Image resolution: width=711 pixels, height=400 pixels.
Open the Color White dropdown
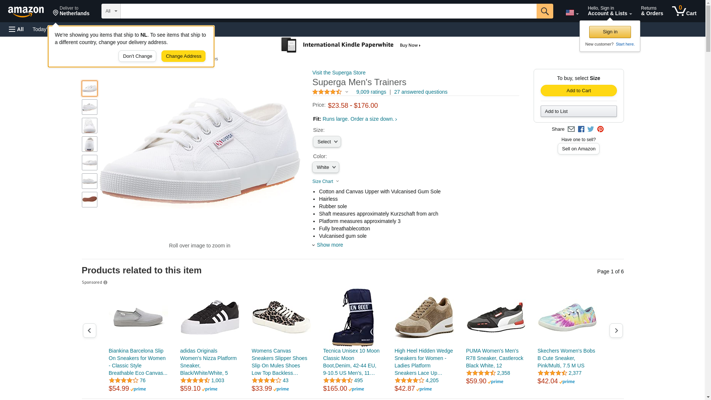(326, 167)
